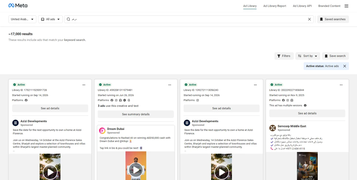Screen dimensions: 357x180
Task: Open the Sort by dropdown
Action: click(308, 56)
